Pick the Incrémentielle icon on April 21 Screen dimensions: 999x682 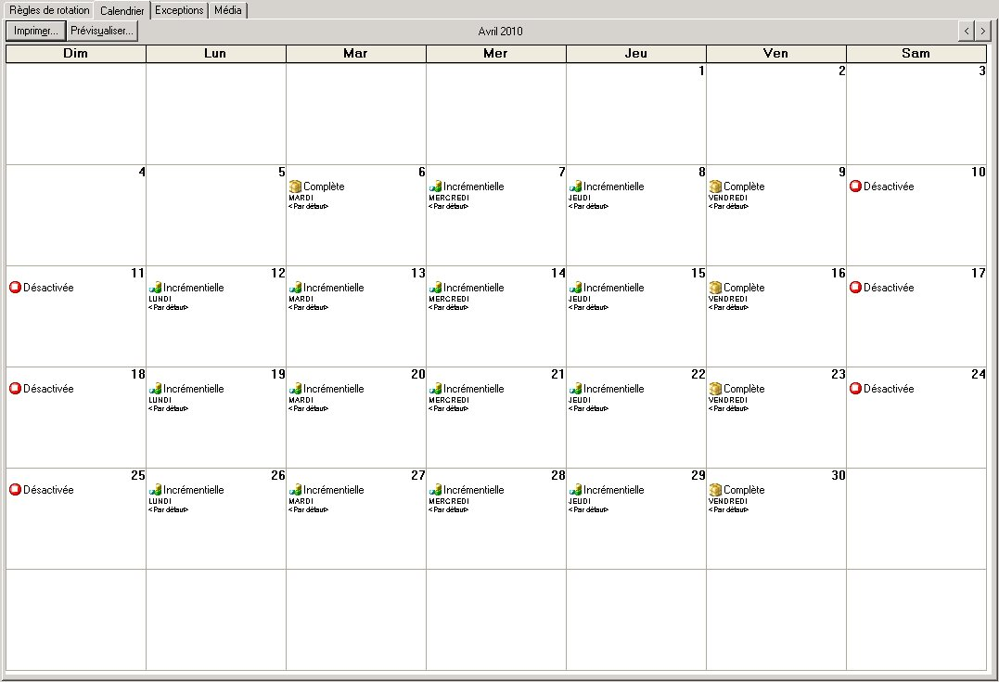(x=435, y=388)
